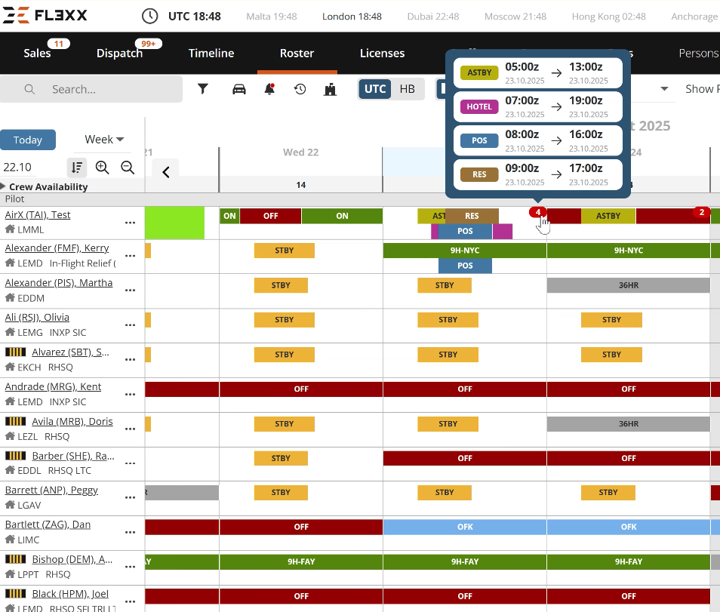Image resolution: width=720 pixels, height=612 pixels.
Task: Click the car transport icon
Action: 239,89
